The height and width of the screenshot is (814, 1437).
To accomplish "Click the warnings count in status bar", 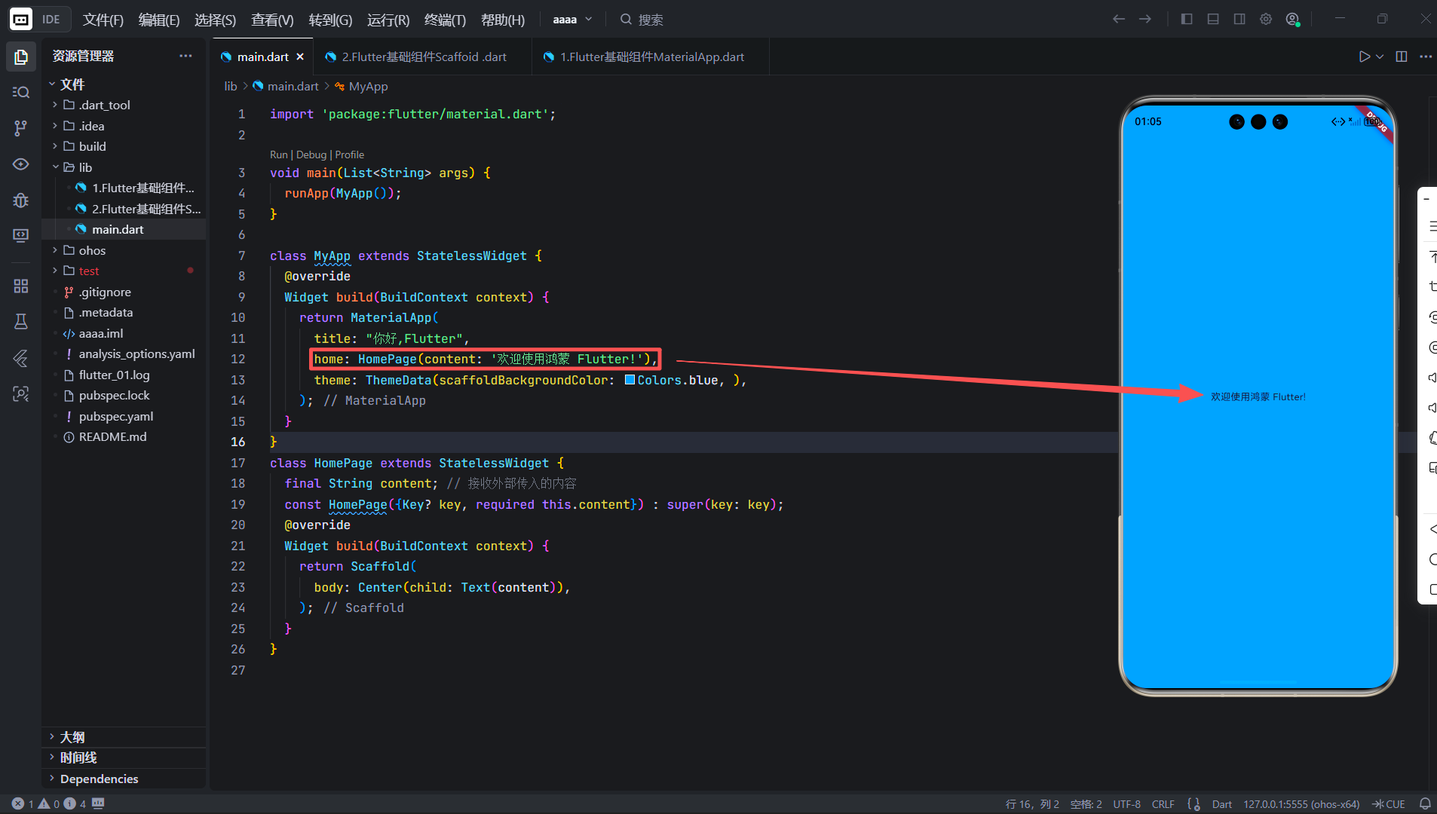I will [x=49, y=804].
